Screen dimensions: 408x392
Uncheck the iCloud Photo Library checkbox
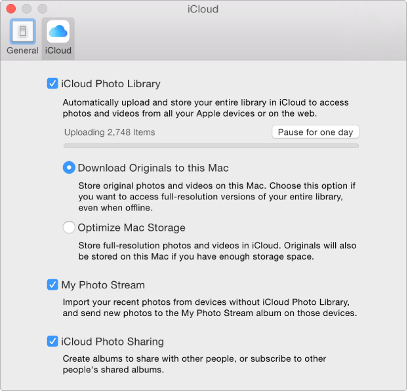52,84
